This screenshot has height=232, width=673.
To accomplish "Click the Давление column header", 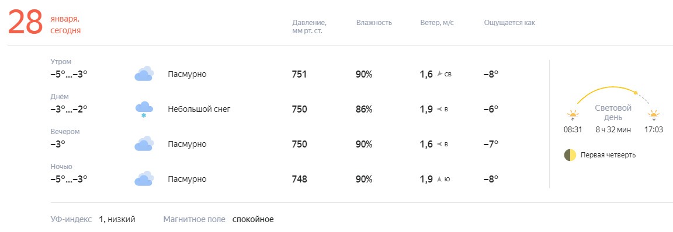I will 309,27.
